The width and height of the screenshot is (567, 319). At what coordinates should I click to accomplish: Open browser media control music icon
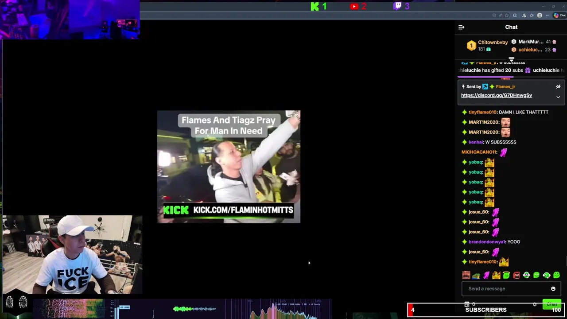(524, 16)
